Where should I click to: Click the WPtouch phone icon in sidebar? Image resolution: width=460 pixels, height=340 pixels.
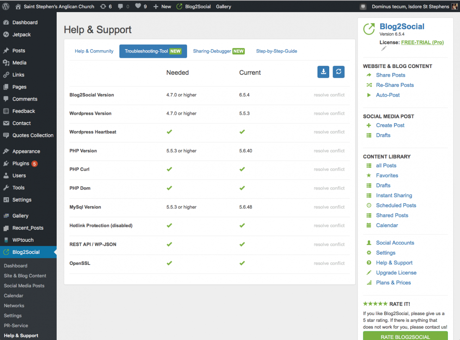[6, 240]
